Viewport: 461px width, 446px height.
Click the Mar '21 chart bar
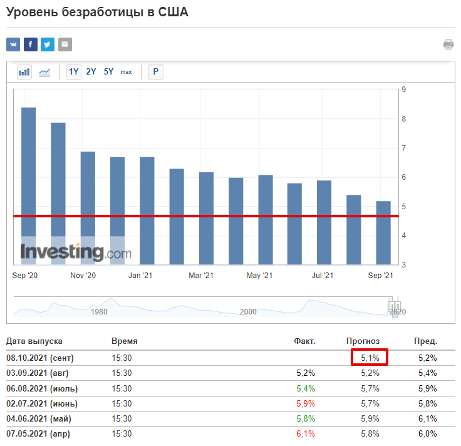coord(207,219)
